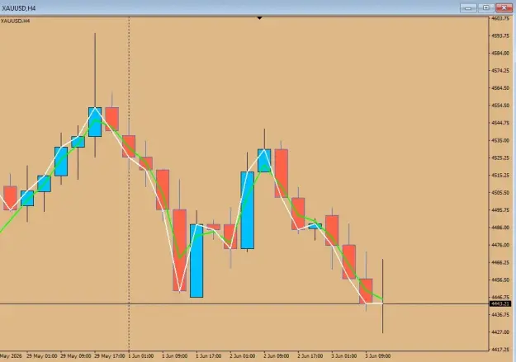Image resolution: width=516 pixels, height=362 pixels.
Task: Click the 4554.50 price scale label
Action: coord(500,106)
